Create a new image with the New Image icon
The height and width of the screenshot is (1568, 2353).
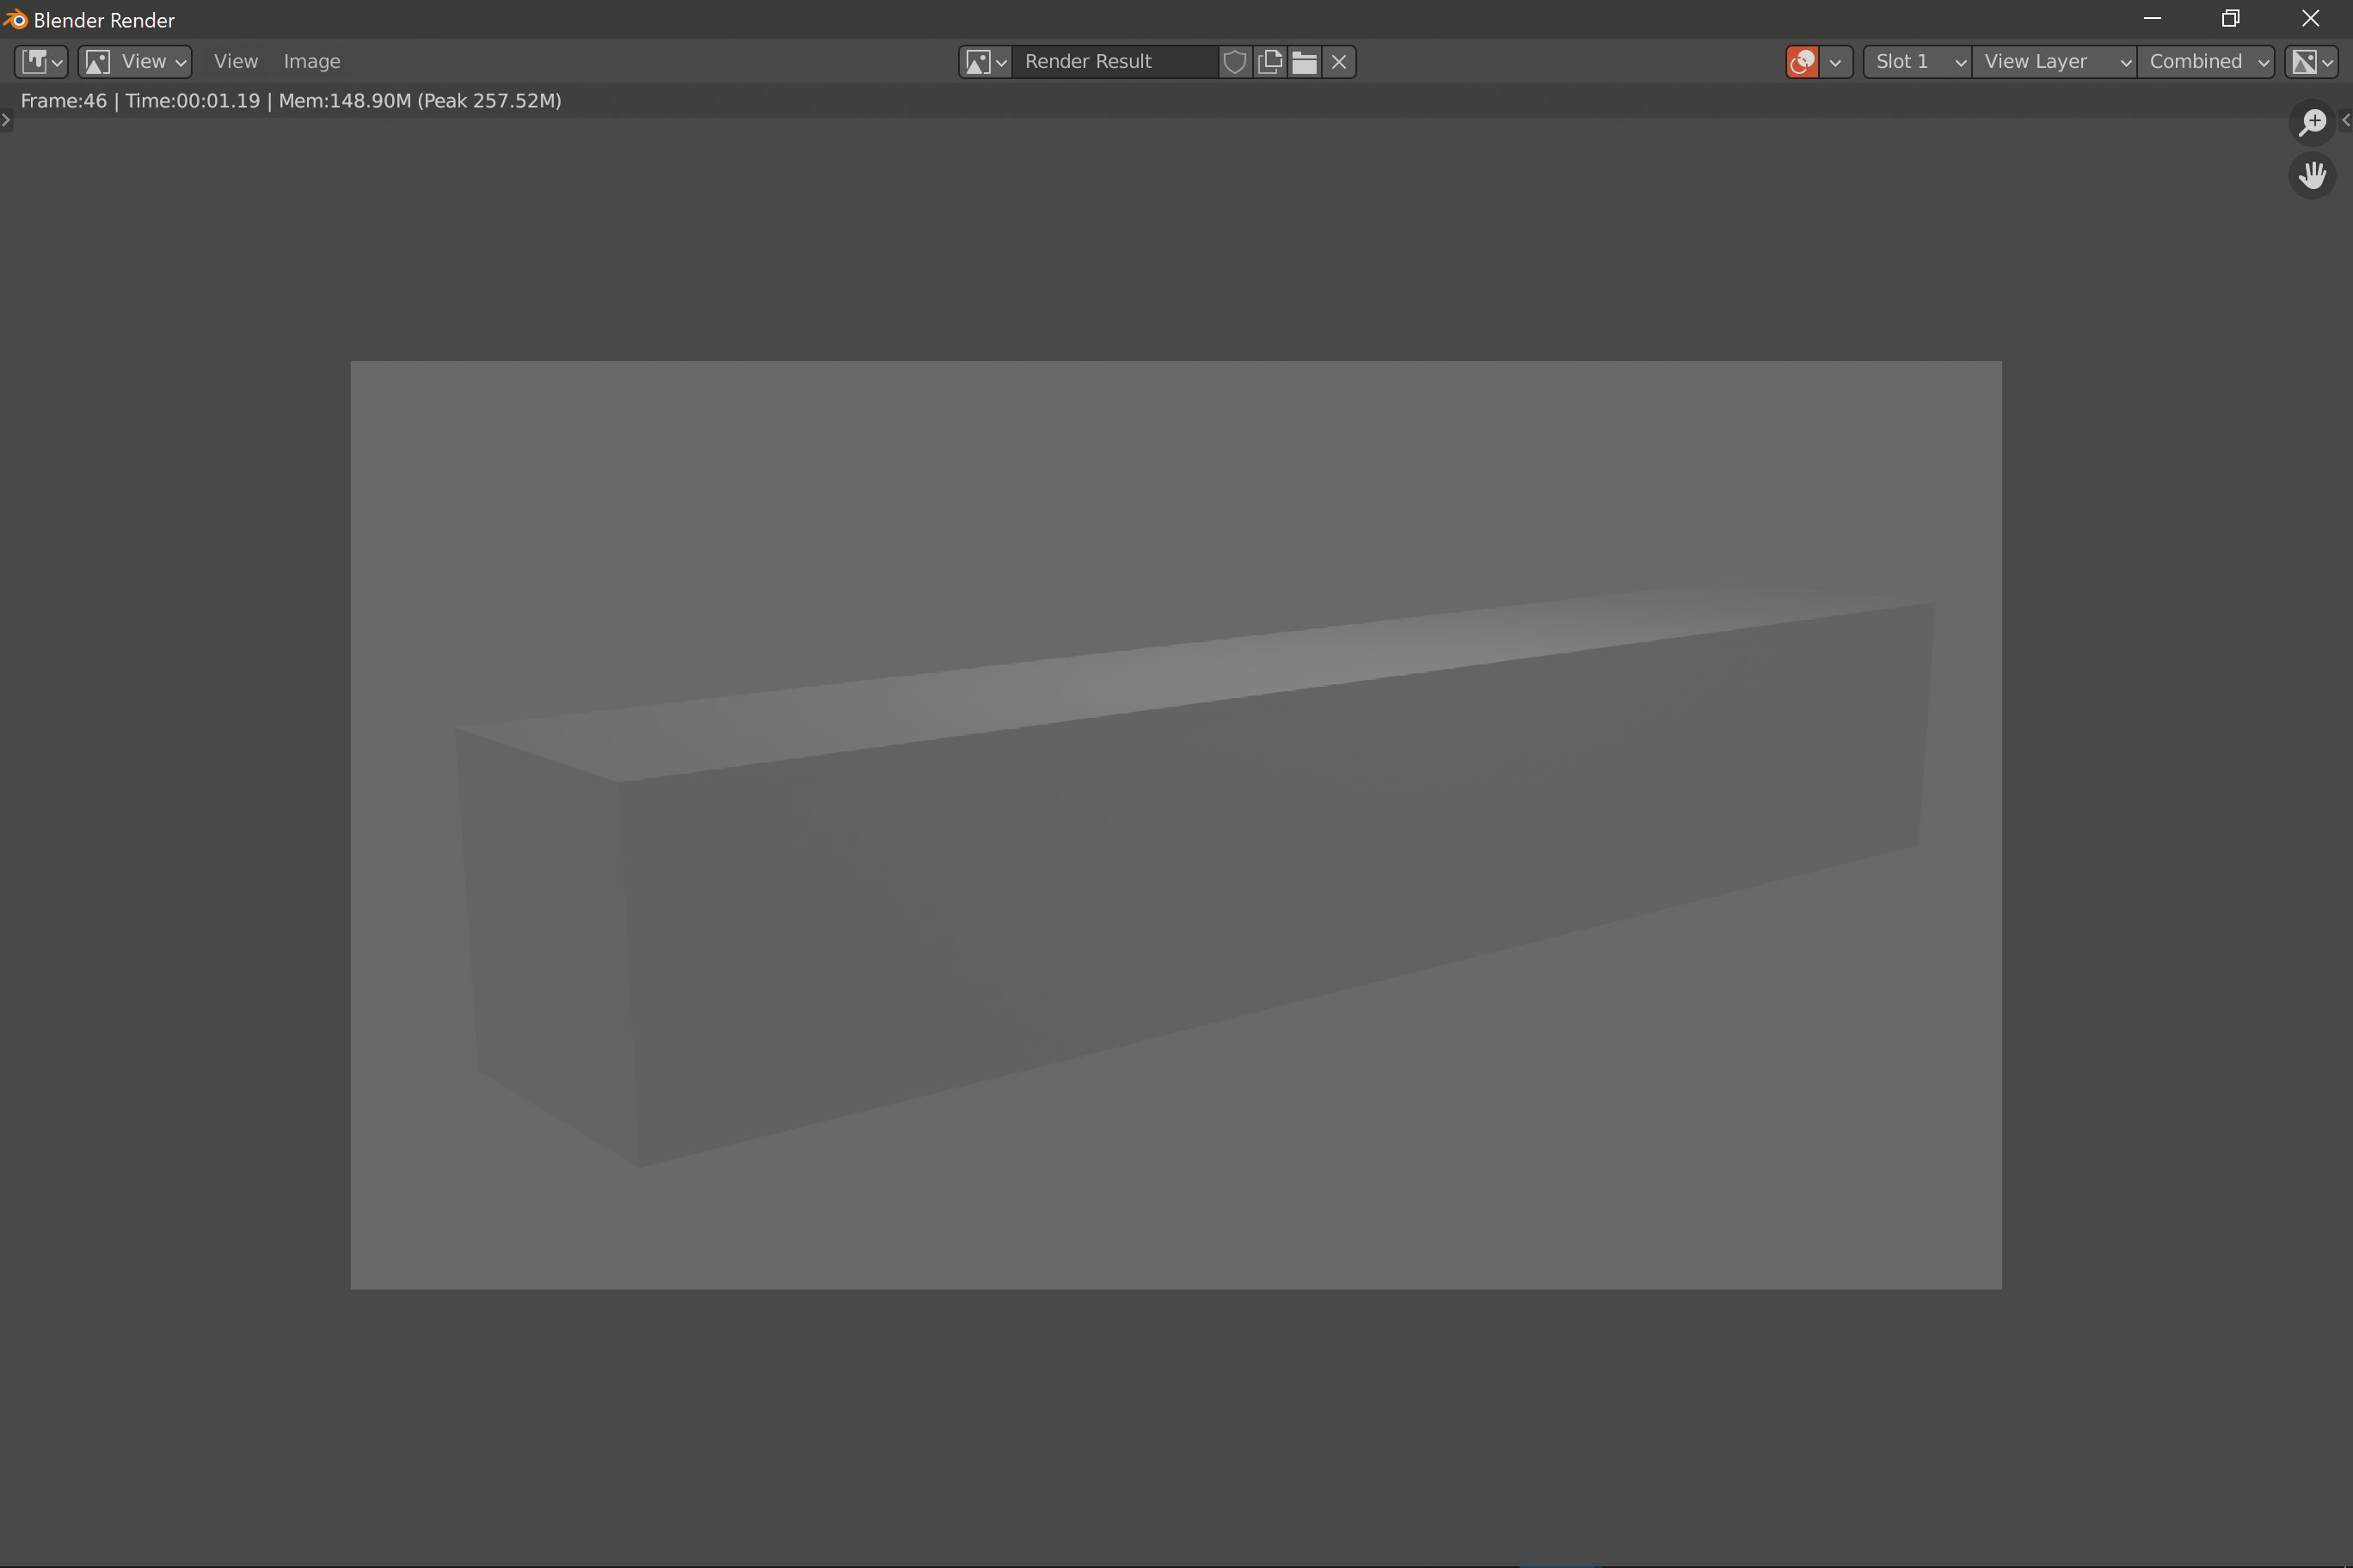tap(1269, 61)
